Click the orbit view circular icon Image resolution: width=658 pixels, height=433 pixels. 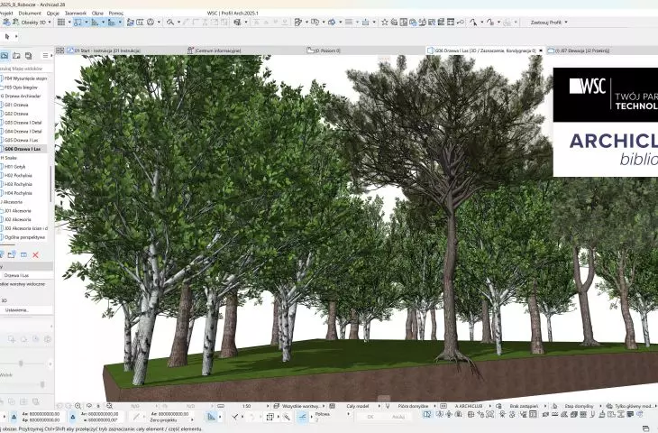pyautogui.click(x=151, y=23)
